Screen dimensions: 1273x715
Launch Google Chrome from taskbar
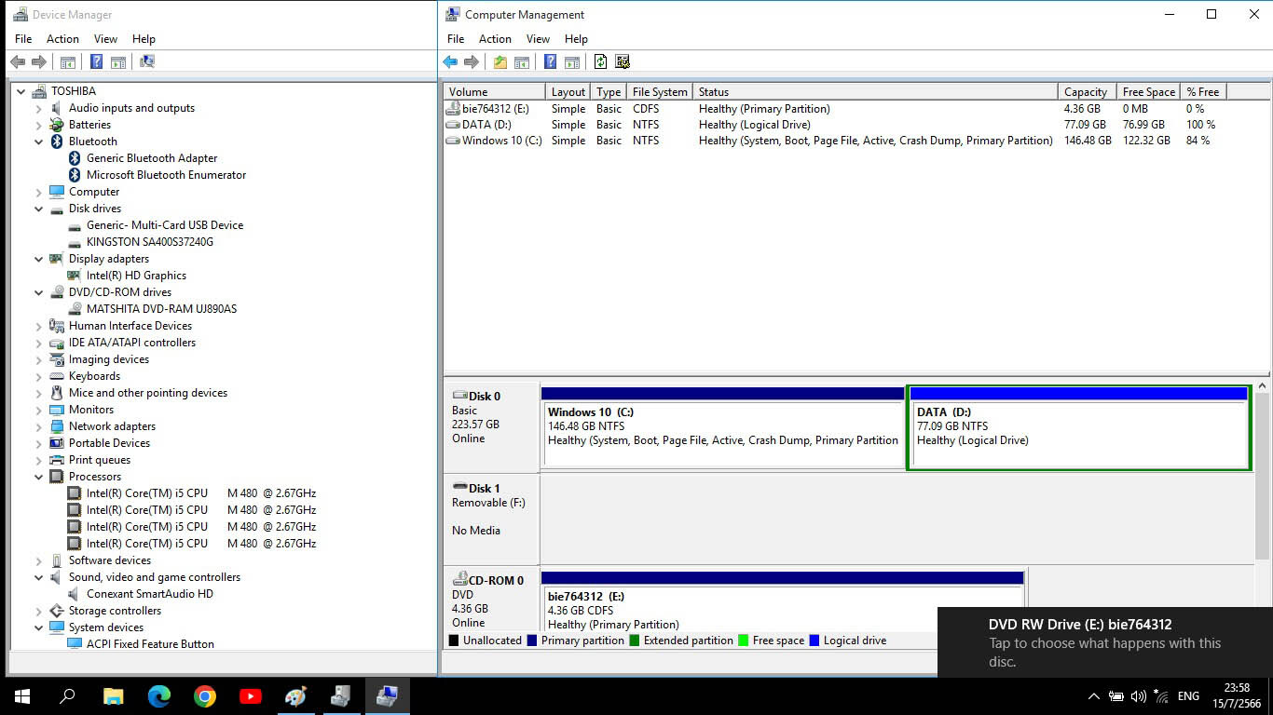[x=204, y=695]
